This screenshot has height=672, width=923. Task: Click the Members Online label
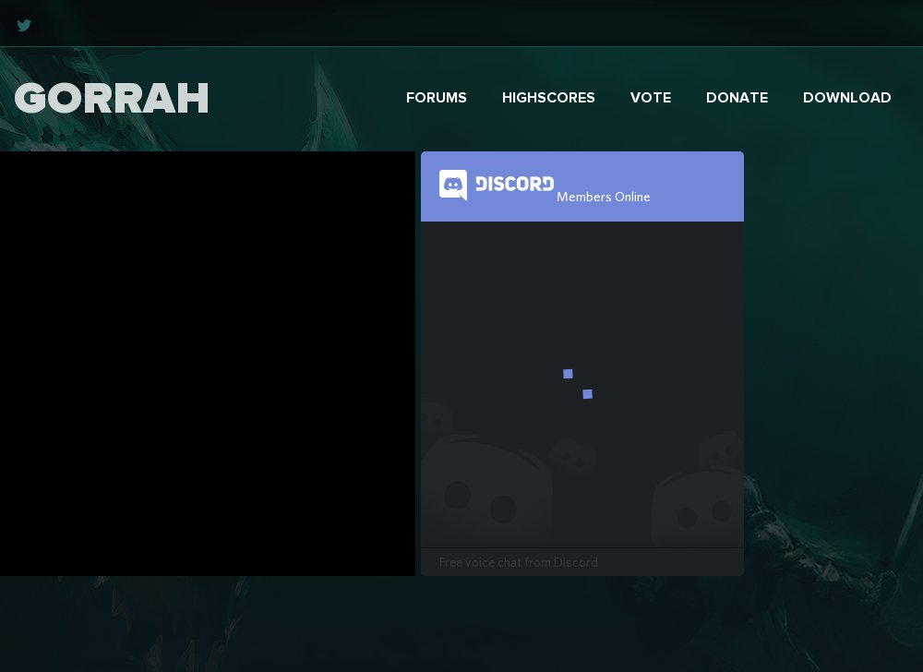(x=604, y=198)
